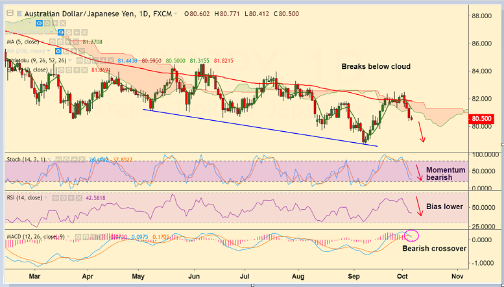The height and width of the screenshot is (287, 504).
Task: Click the RSI value 42.5818
Action: tap(95, 198)
